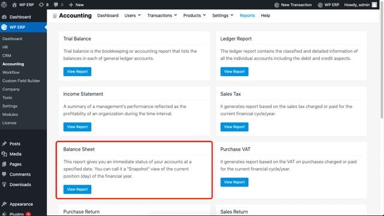Screen dimensions: 384x216
Task: Click the Accounting page title
Action: click(x=75, y=16)
